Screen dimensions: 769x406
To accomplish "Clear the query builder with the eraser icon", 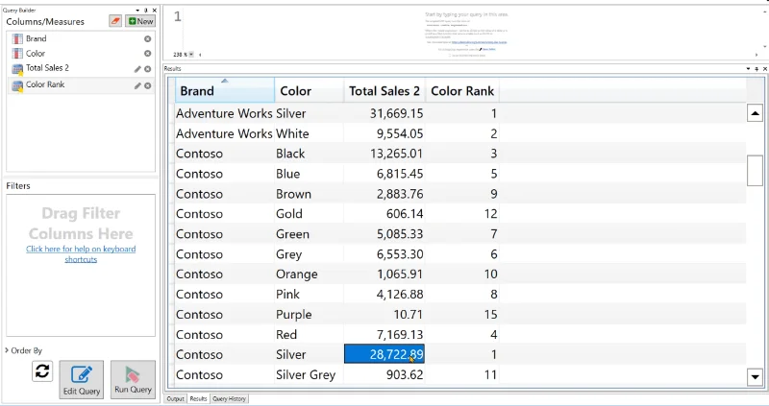I will tap(115, 21).
